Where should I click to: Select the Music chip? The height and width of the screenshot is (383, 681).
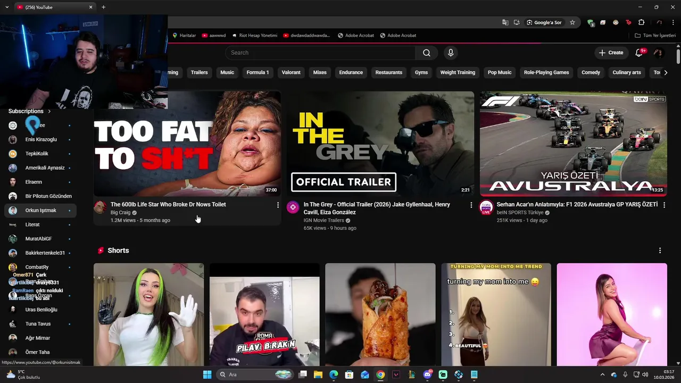(227, 72)
